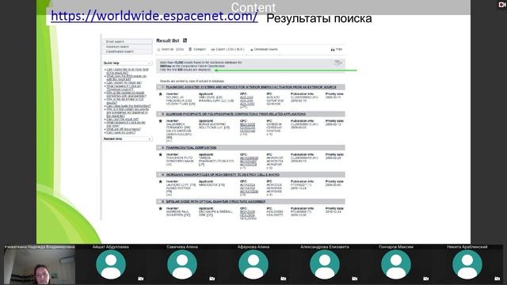Tick the Select all checkbox

(x=158, y=49)
